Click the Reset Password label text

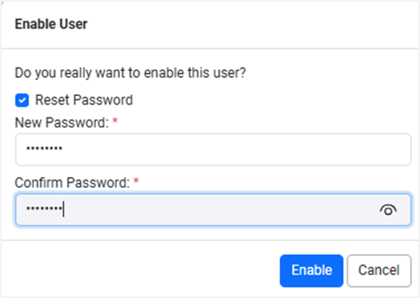84,100
